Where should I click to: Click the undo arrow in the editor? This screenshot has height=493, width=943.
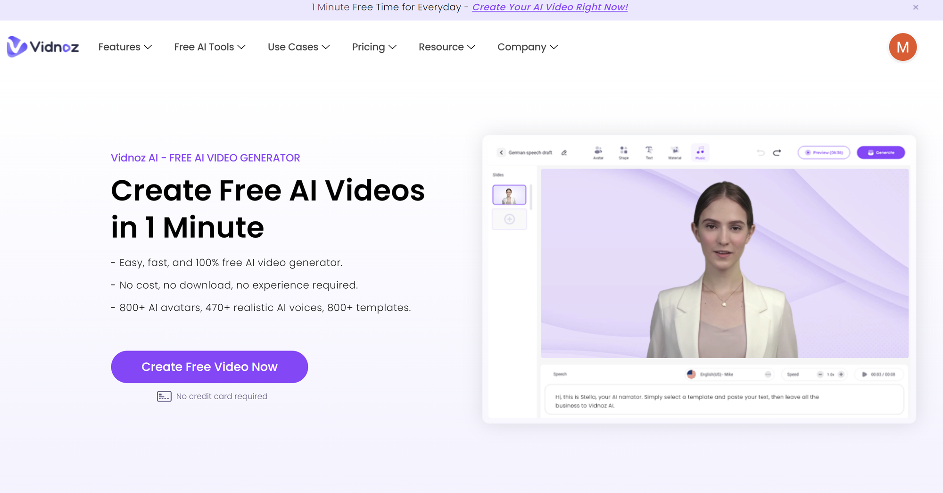761,152
